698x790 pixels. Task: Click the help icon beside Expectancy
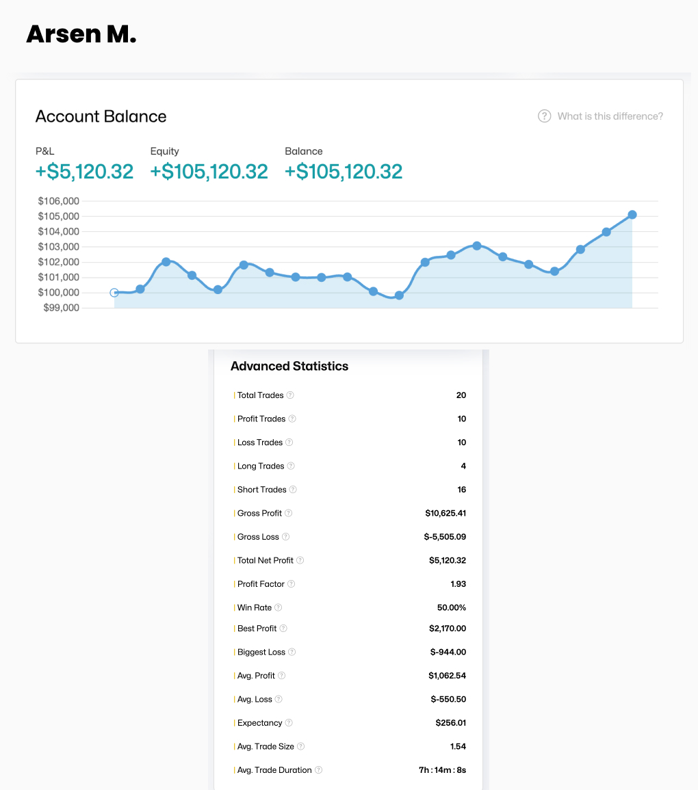289,723
